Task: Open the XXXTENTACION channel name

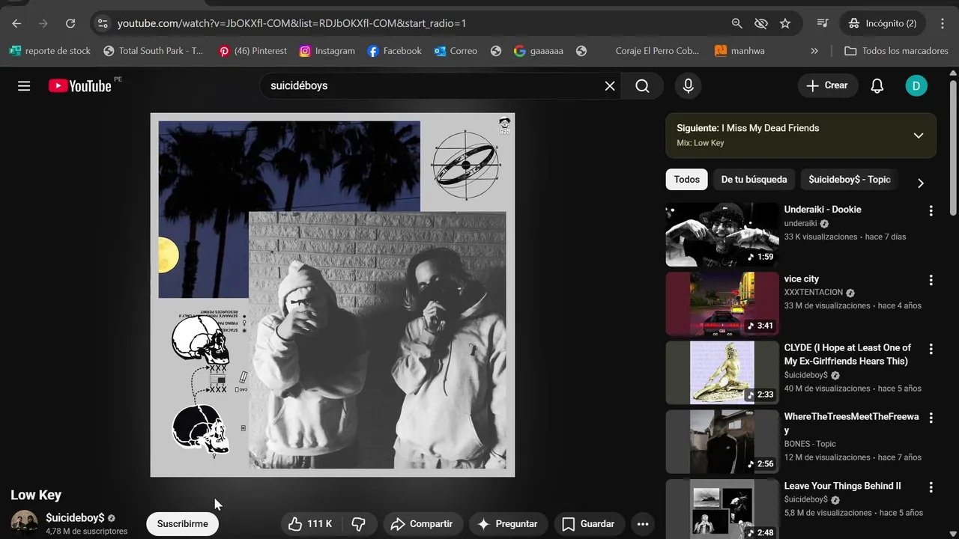Action: tap(814, 292)
